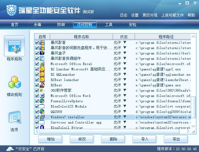Click the 暴风影音的伺服托盘程序 row icon
The image size is (199, 152).
point(42,48)
